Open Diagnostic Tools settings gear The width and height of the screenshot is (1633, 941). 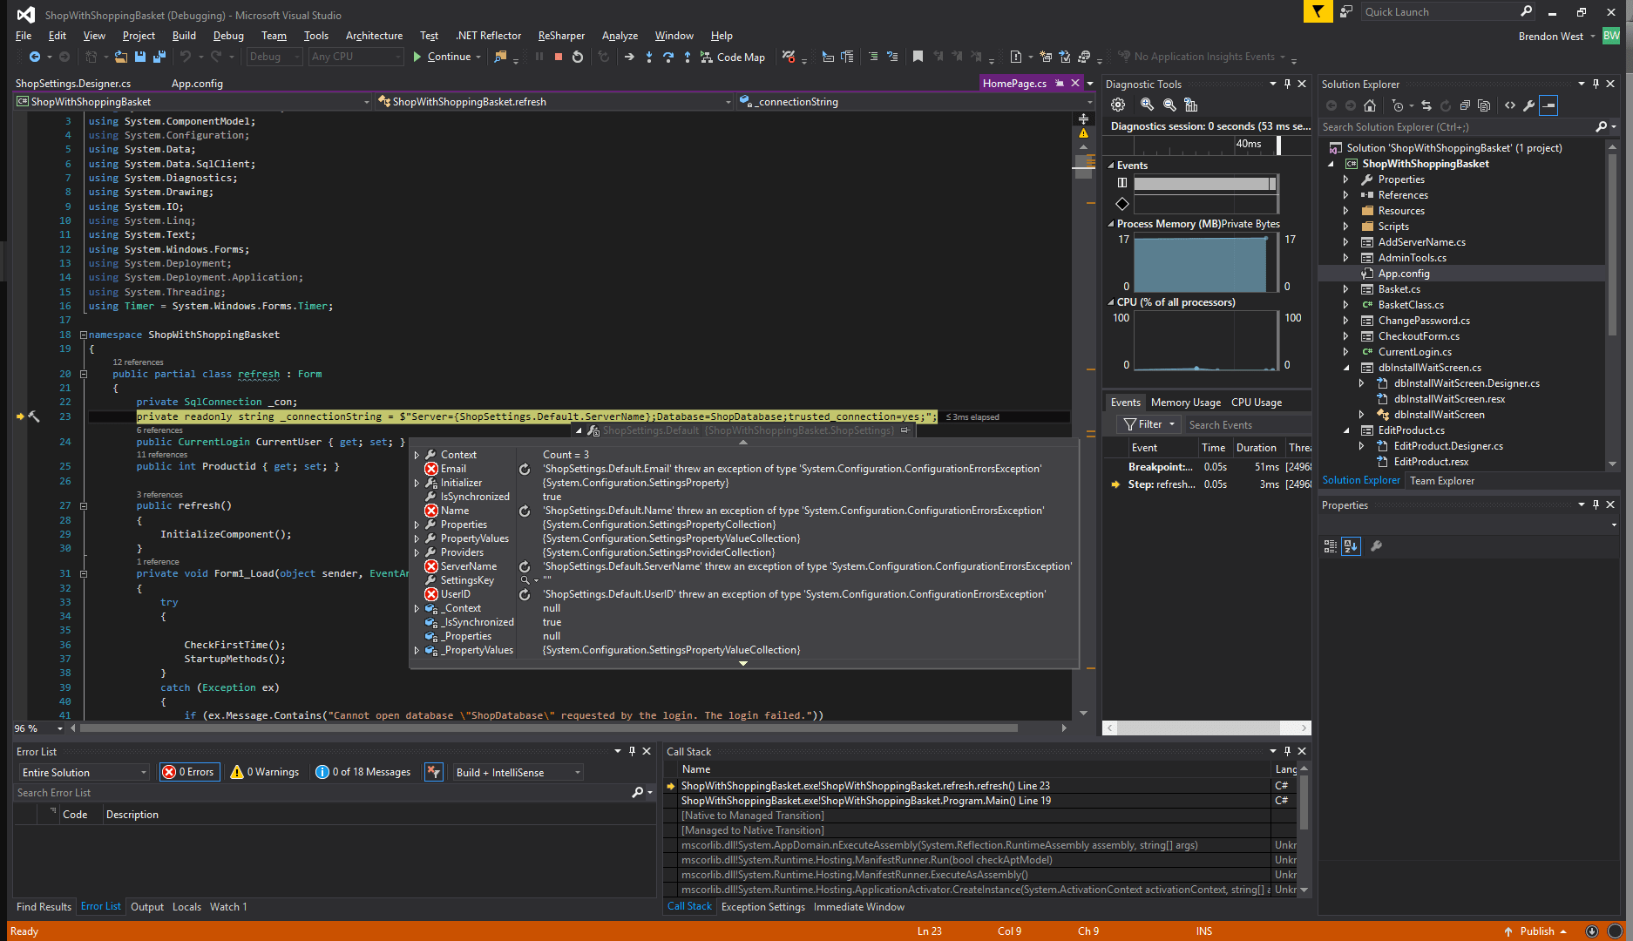tap(1118, 105)
